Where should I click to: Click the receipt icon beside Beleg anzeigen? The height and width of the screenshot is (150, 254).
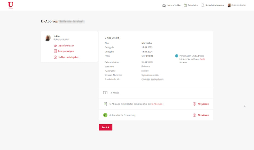pos(55,51)
